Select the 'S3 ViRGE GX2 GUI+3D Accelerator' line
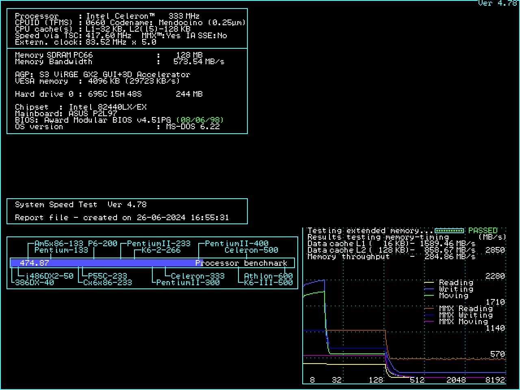Screen dimensions: 520x390 coord(115,75)
